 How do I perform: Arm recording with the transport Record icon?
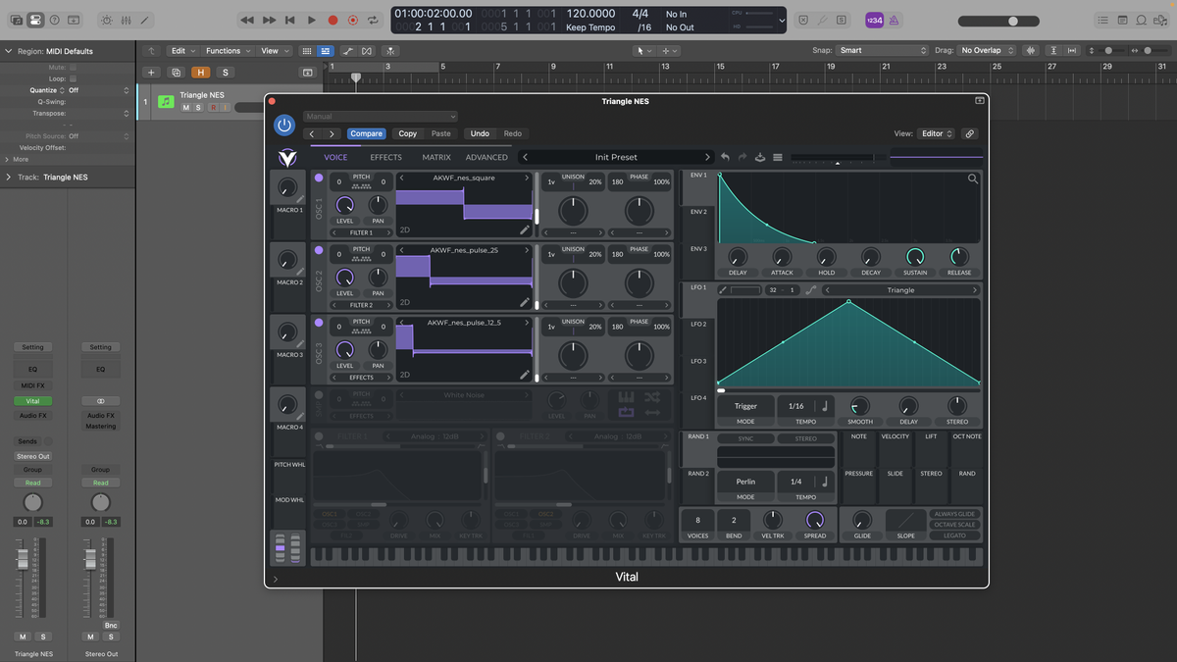click(x=333, y=19)
